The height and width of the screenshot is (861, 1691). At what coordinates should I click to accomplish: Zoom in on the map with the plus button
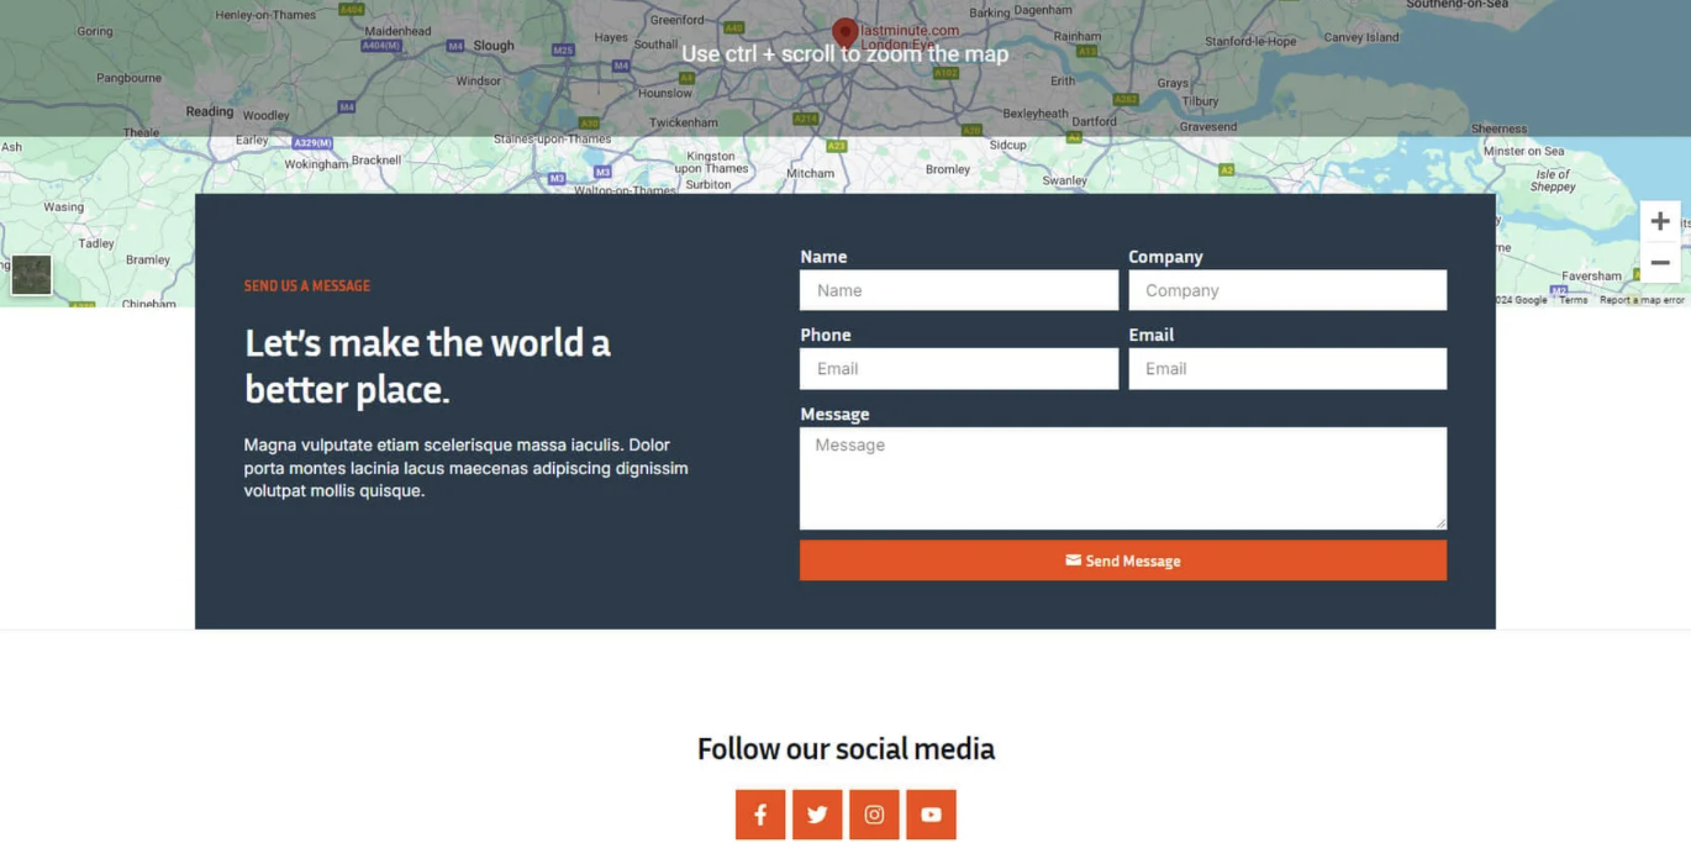point(1660,221)
